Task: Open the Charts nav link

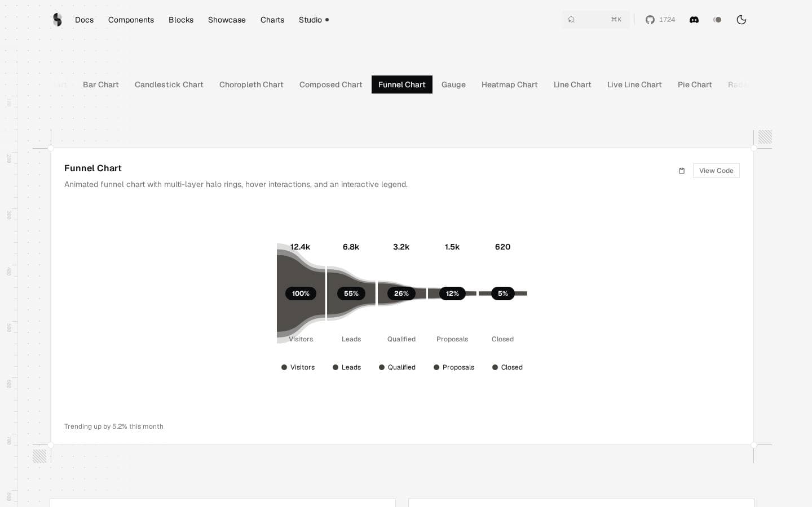Action: click(x=272, y=20)
